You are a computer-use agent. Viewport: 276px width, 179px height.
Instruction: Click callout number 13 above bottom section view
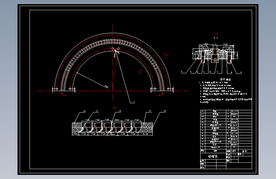(x=150, y=111)
